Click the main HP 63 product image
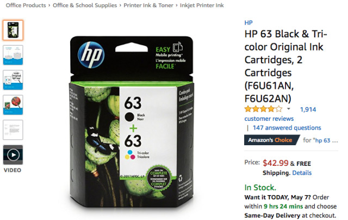 [132, 122]
